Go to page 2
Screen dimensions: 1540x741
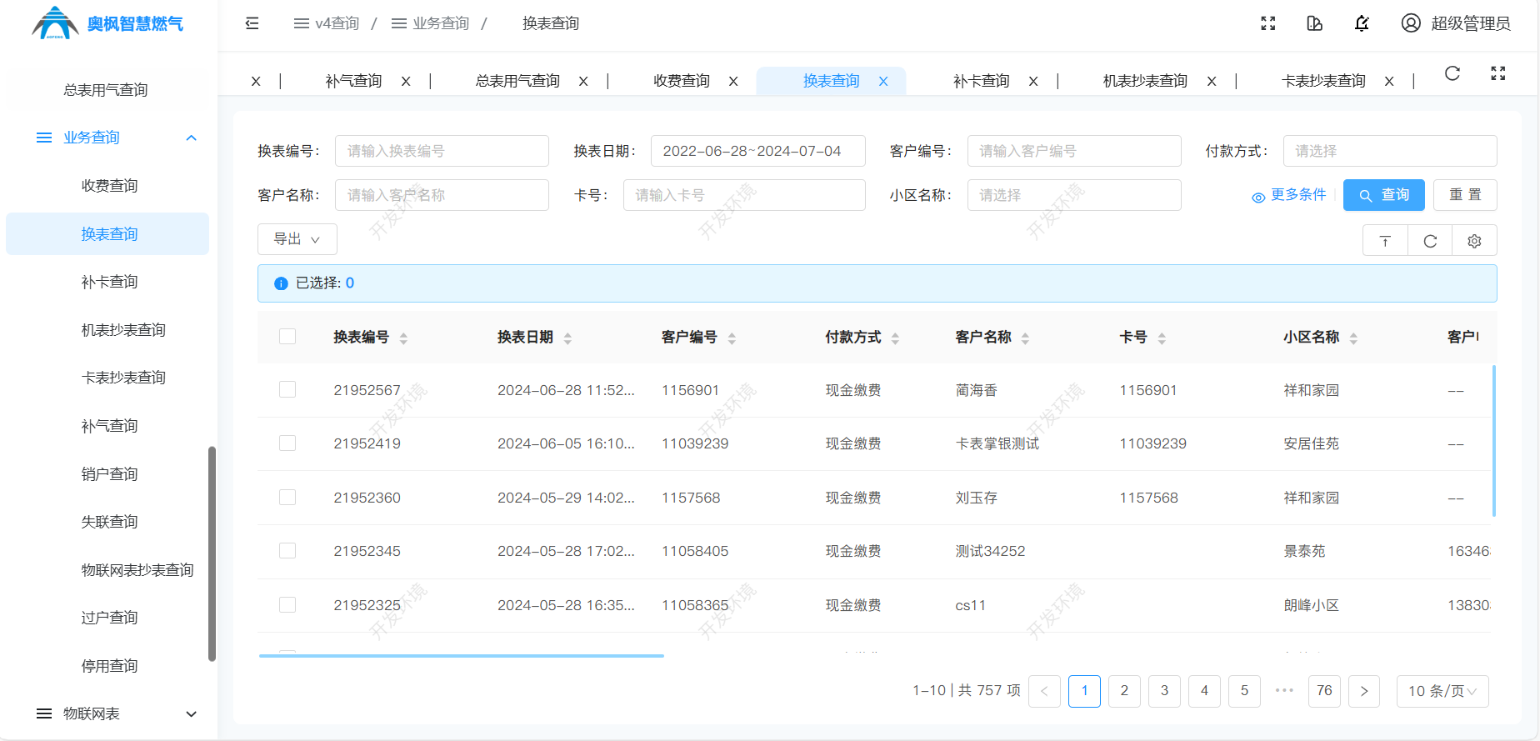click(x=1124, y=691)
